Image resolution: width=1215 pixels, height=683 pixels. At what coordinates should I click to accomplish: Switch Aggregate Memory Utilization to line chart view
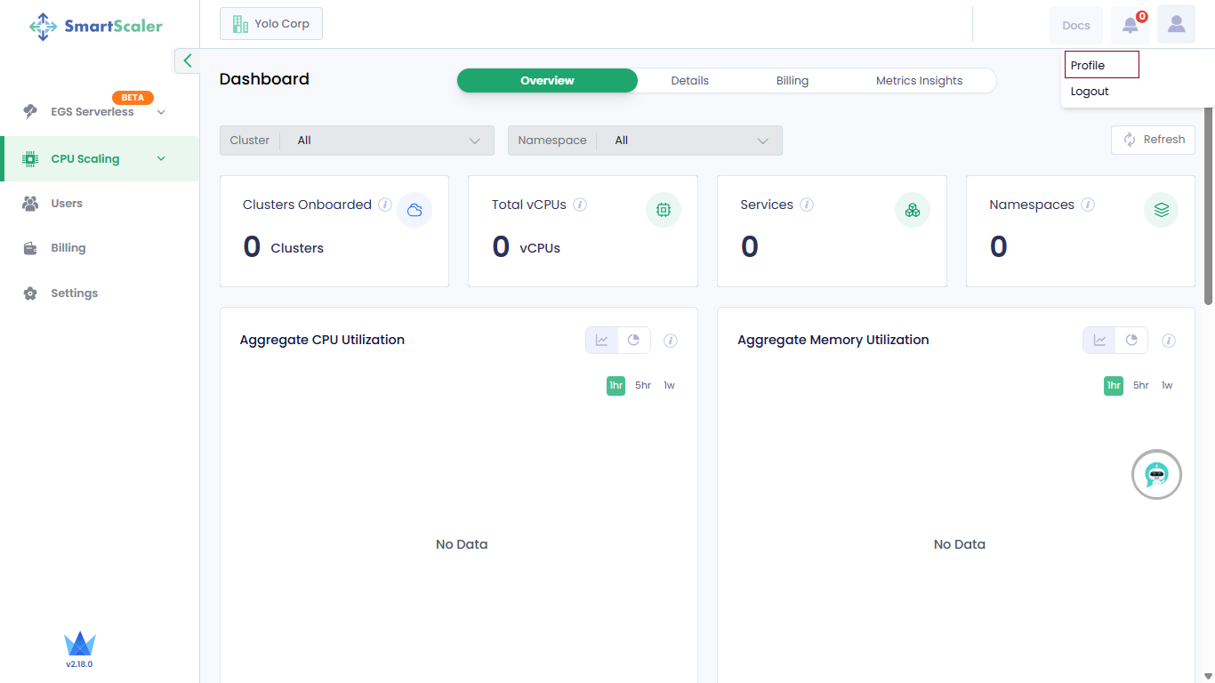pyautogui.click(x=1099, y=341)
